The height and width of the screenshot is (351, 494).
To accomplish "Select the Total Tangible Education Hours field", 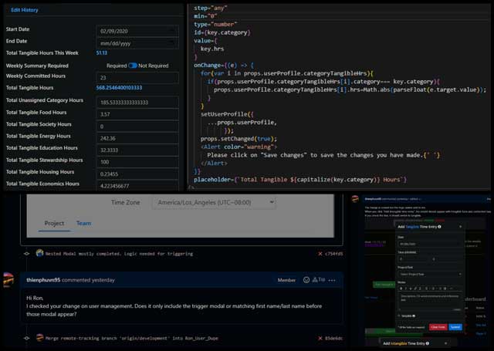I will [x=137, y=150].
